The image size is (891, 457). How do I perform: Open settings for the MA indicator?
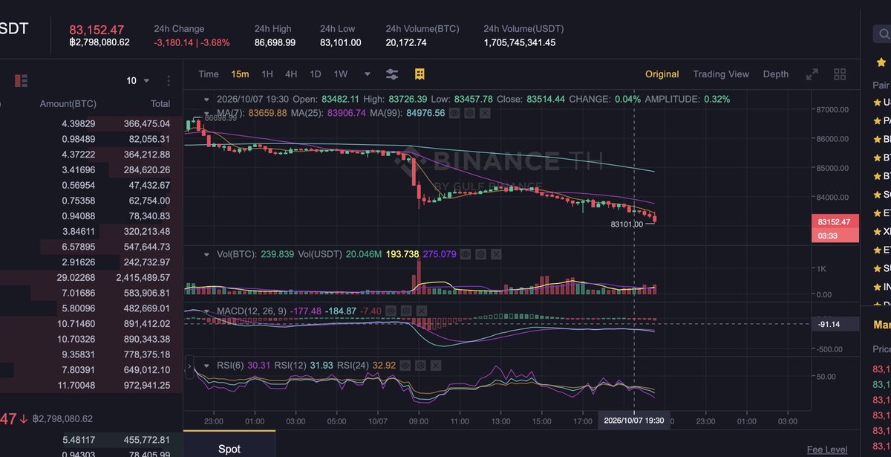[470, 113]
